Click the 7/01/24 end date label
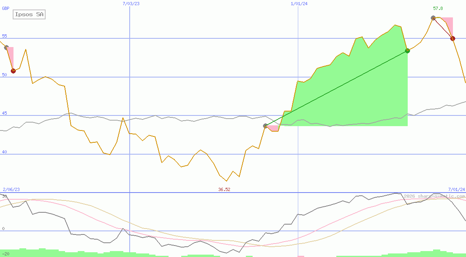This screenshot has height=257, width=466. click(456, 189)
